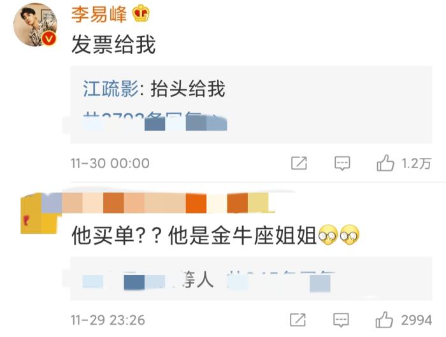446x337 pixels.
Task: Open the 发票给我 comment text
Action: 113,45
